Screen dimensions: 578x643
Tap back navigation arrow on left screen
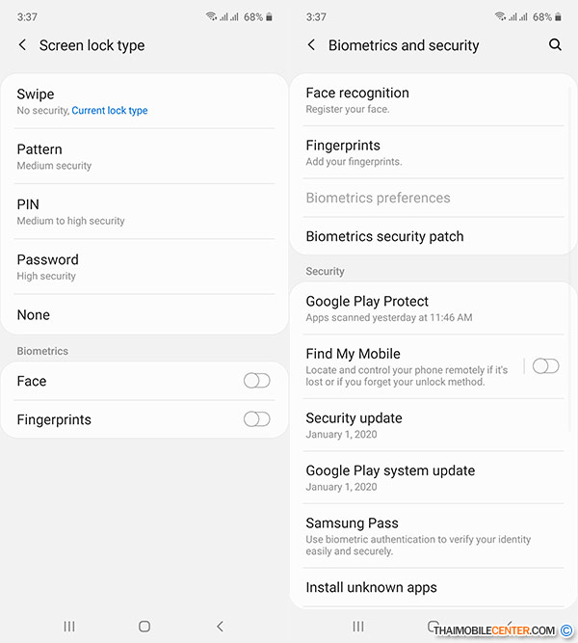point(221,627)
